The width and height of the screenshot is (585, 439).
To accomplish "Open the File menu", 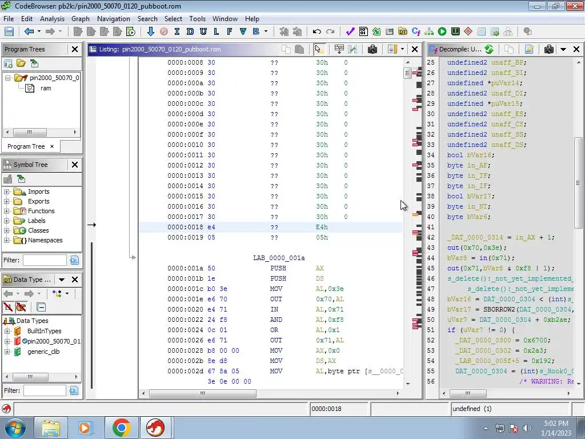I will (x=9, y=19).
